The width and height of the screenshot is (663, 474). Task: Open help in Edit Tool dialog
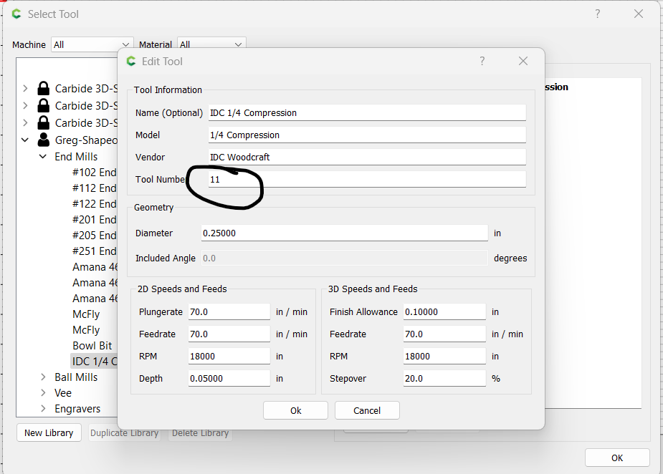(x=482, y=62)
